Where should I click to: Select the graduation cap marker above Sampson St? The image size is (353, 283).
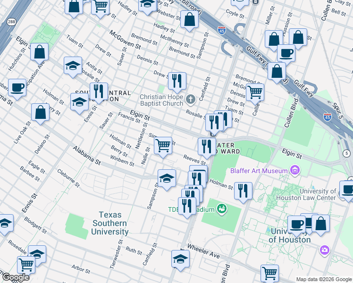pyautogui.click(x=167, y=180)
